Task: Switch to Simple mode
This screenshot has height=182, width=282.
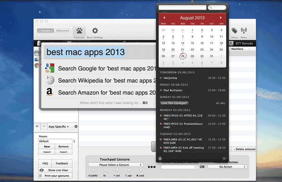Action: [45, 30]
